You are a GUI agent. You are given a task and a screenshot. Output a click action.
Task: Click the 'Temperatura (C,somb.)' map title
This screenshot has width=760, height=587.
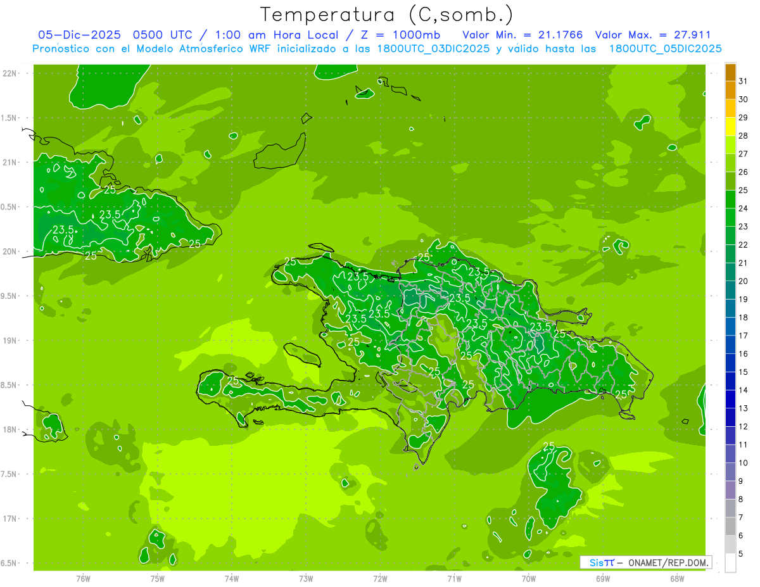(x=387, y=14)
